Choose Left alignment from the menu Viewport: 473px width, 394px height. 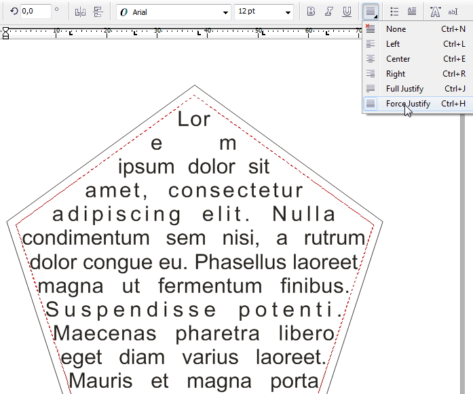tap(418, 44)
